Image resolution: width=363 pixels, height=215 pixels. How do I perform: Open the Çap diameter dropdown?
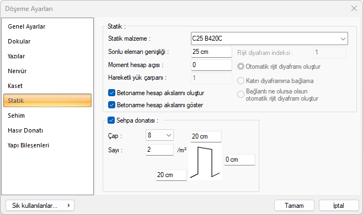[159, 135]
